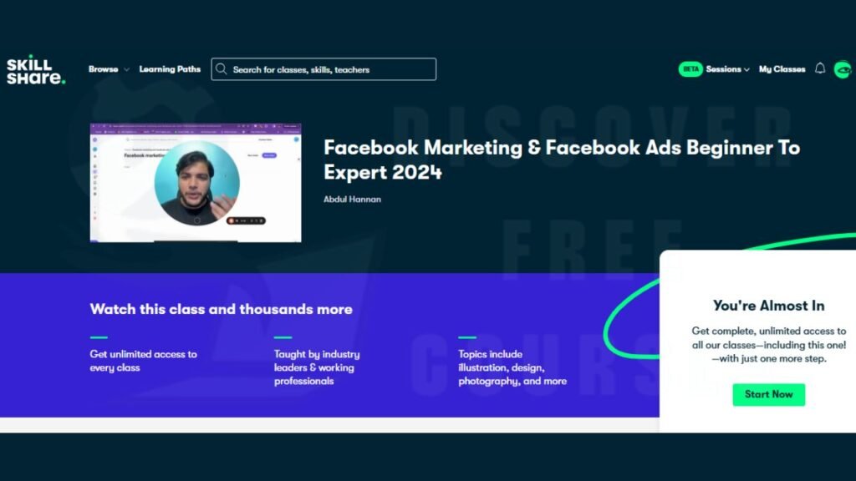Viewport: 856px width, 481px height.
Task: Click the BETA badge next to Sessions
Action: tap(690, 69)
